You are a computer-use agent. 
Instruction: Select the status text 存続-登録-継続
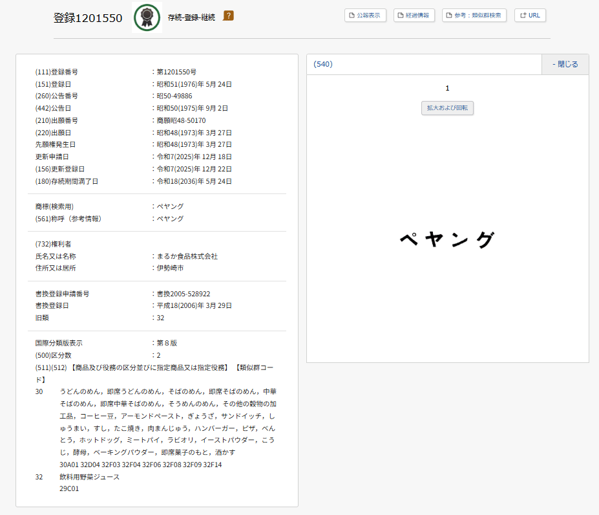coord(191,17)
